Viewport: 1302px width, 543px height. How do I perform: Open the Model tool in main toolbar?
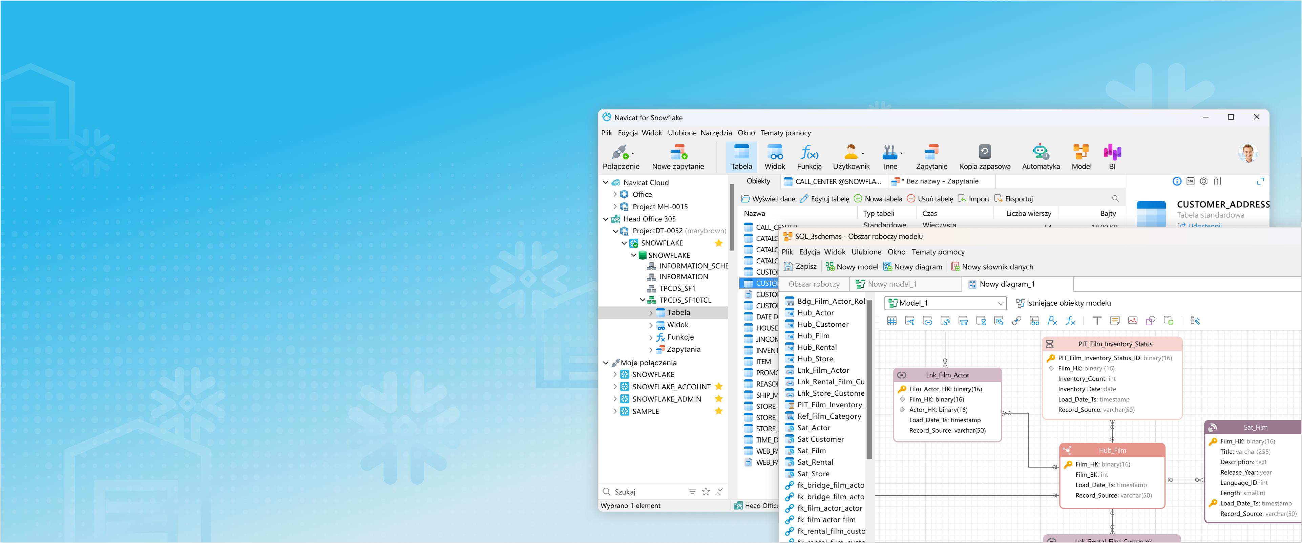click(x=1081, y=157)
